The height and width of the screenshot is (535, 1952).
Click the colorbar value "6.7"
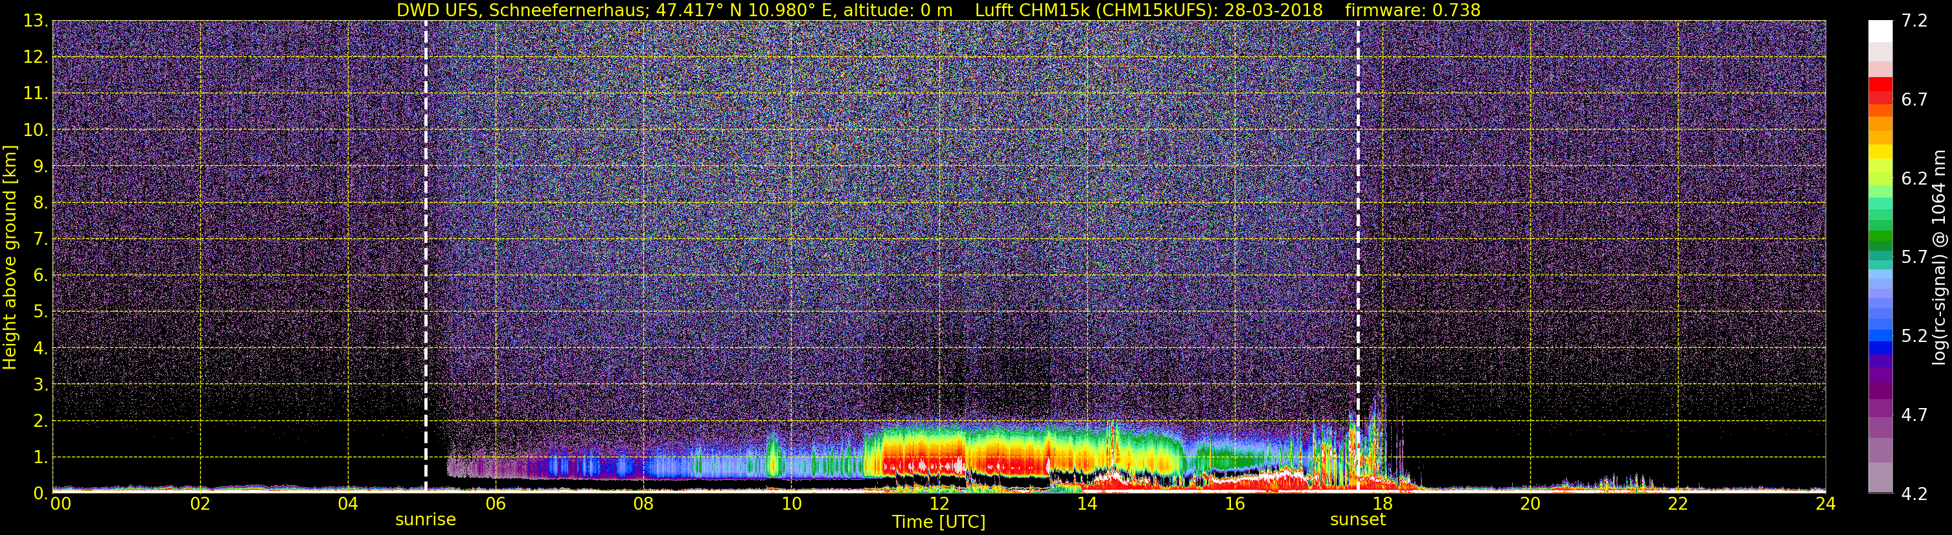click(1914, 100)
